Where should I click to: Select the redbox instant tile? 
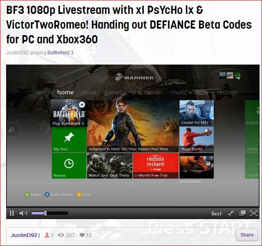coord(155,165)
